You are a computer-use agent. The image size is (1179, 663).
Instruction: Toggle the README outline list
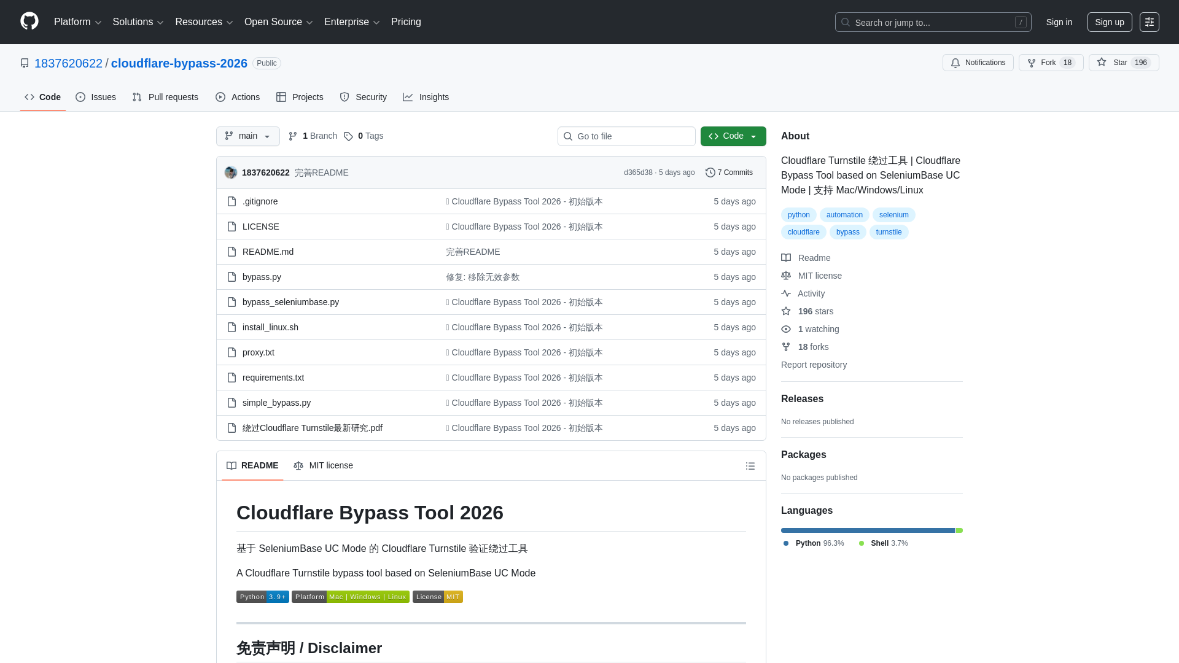750,465
